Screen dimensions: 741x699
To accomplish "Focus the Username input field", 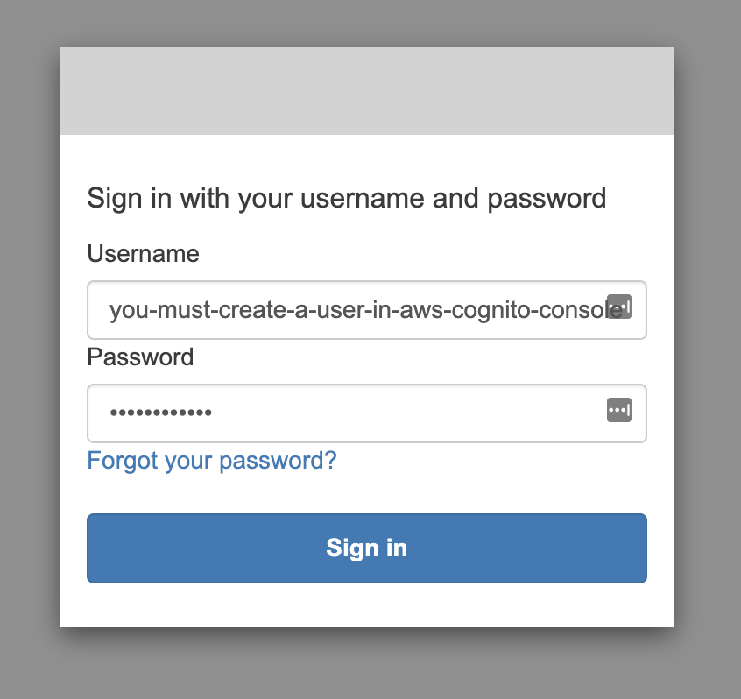I will [350, 310].
